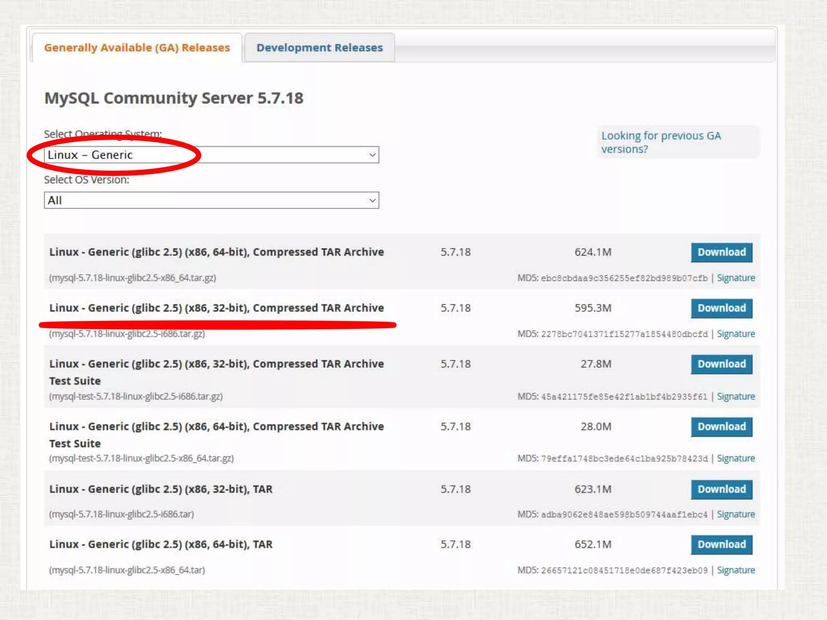The width and height of the screenshot is (827, 620).
Task: Expand the Select Operating System dropdown
Action: 211,155
